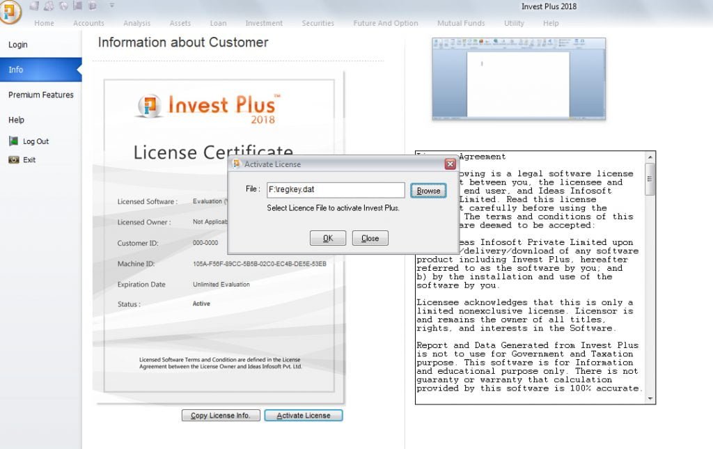713x449 pixels.
Task: Click the license agreement scrollbar thumb
Action: click(650, 179)
